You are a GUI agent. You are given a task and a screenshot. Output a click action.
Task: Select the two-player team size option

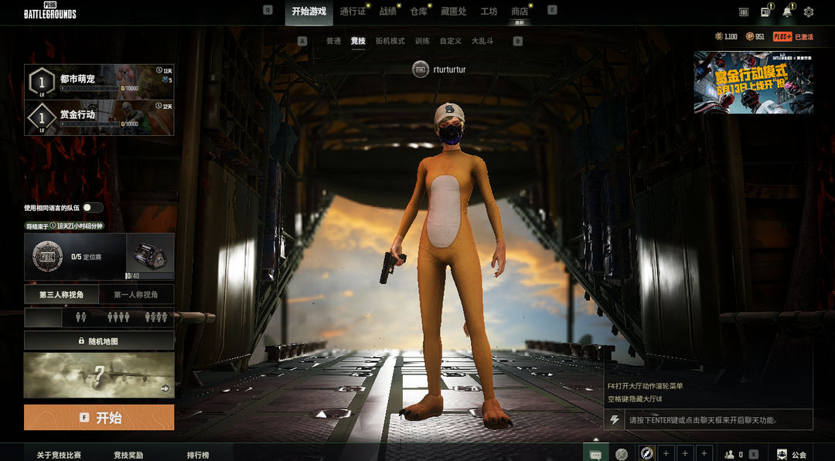tap(81, 317)
